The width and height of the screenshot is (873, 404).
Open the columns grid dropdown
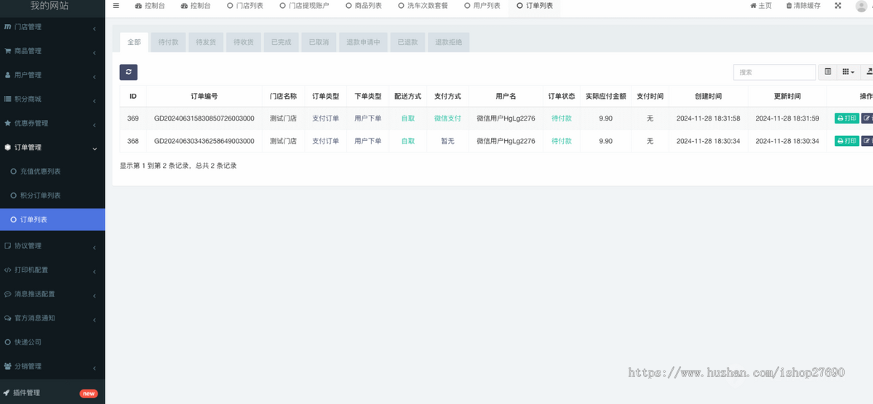pyautogui.click(x=848, y=72)
